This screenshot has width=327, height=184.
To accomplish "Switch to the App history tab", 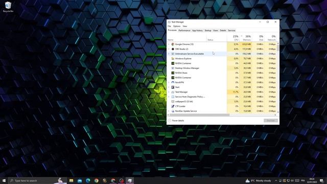I will (x=197, y=31).
